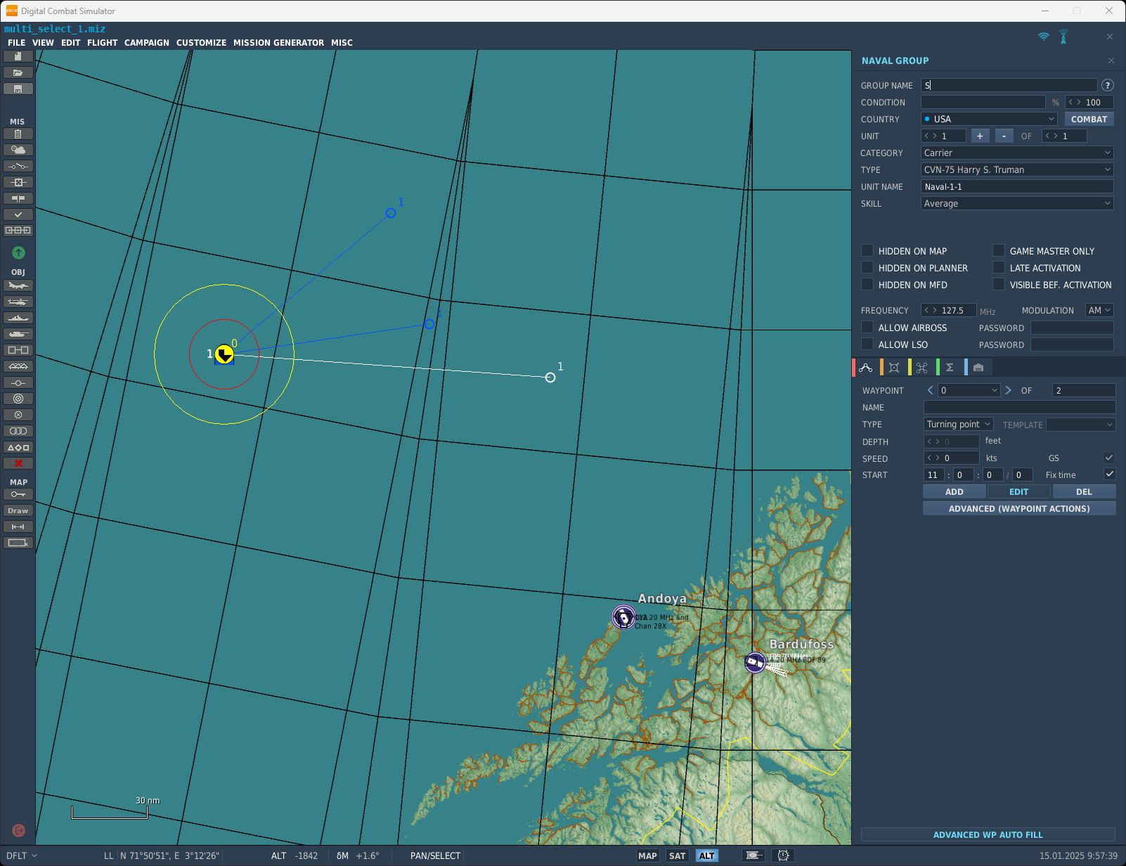Open the WAYPOINT number dropdown
Screen dimensions: 1126x866
coord(969,390)
